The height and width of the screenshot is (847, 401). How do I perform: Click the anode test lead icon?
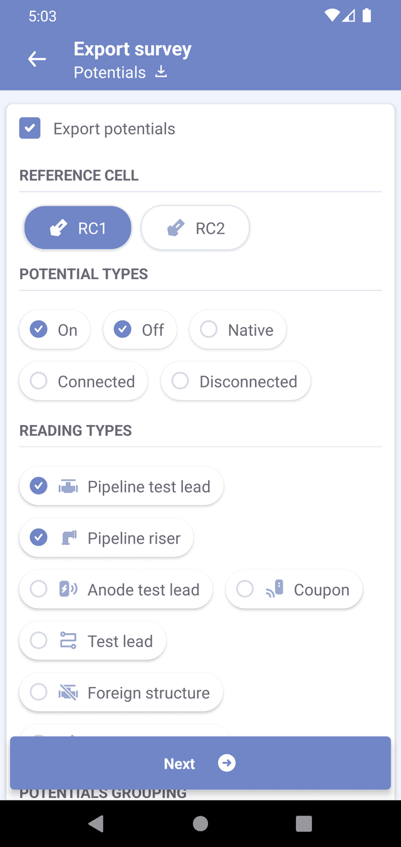[x=68, y=589]
